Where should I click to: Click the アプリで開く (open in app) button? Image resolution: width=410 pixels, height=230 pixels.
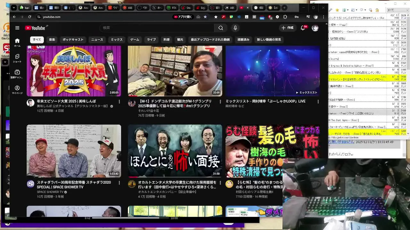click(183, 17)
